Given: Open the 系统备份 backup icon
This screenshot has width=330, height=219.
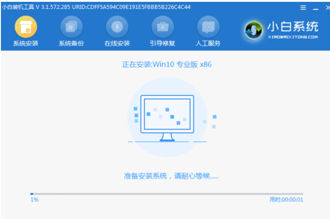Looking at the screenshot, I should (71, 27).
